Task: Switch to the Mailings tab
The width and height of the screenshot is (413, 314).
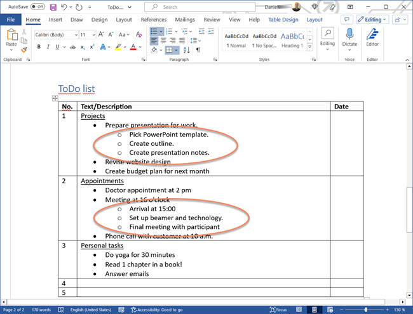Action: click(185, 20)
